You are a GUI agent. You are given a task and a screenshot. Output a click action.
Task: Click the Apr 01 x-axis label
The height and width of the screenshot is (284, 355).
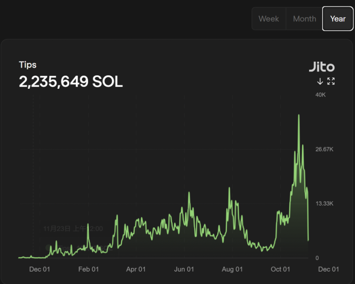point(136,269)
